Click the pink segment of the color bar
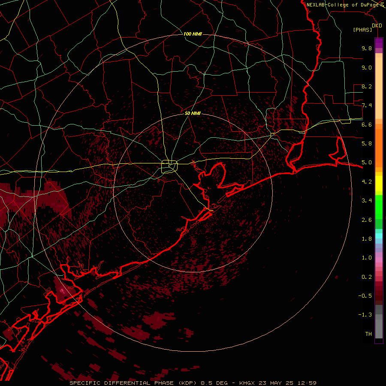Screen dimensions: 386x386 379,260
